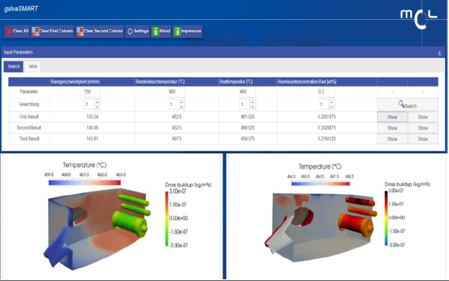Click the Clear First Column icon
This screenshot has height=281, width=449.
(36, 31)
